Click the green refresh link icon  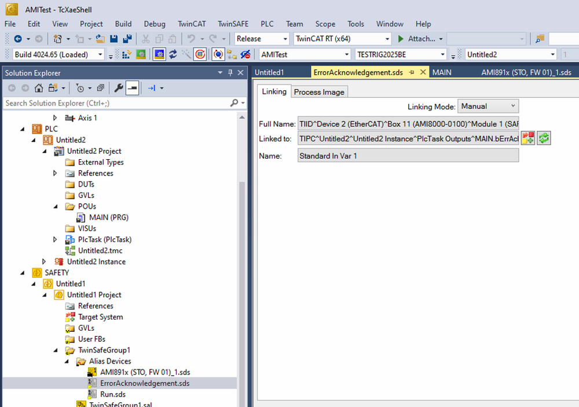[x=544, y=138]
